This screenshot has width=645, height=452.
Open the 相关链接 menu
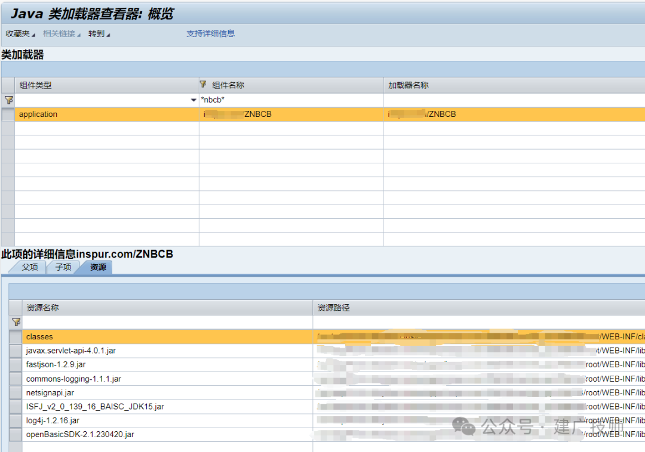[x=62, y=33]
